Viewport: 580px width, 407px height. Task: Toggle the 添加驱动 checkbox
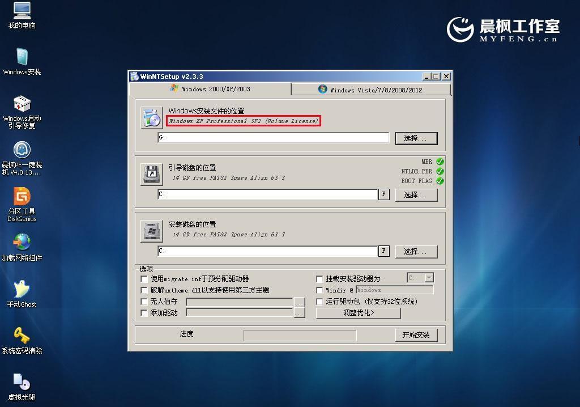(144, 313)
